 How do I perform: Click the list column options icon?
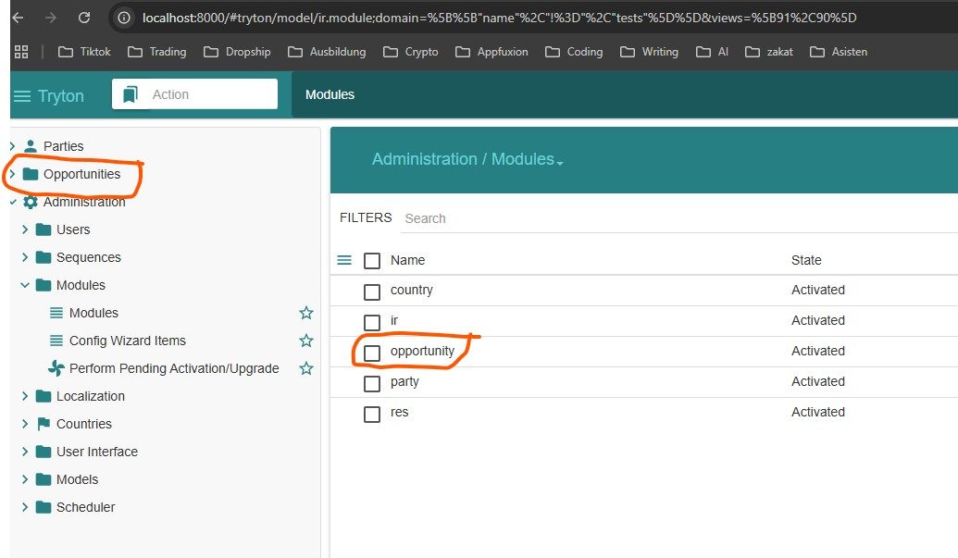click(x=344, y=260)
